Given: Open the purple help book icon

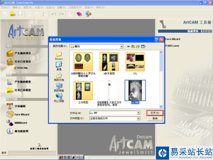Looking at the screenshot, I should (x=79, y=14).
